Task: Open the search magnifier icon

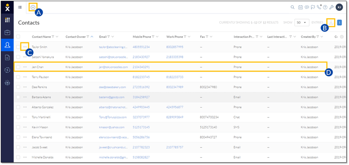Action: pos(293,7)
